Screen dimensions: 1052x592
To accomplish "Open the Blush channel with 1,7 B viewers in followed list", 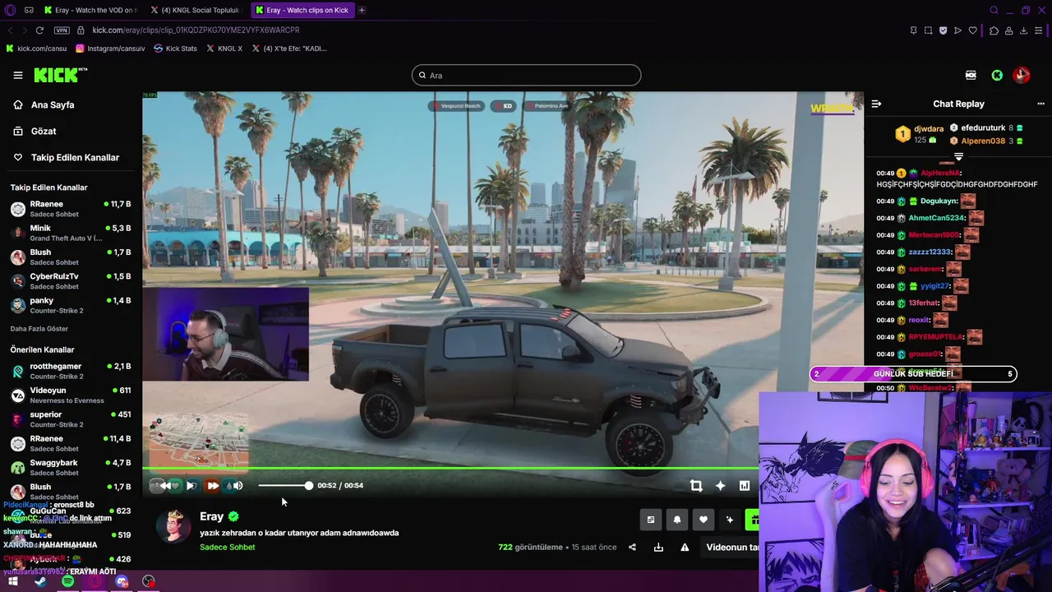I will point(71,257).
